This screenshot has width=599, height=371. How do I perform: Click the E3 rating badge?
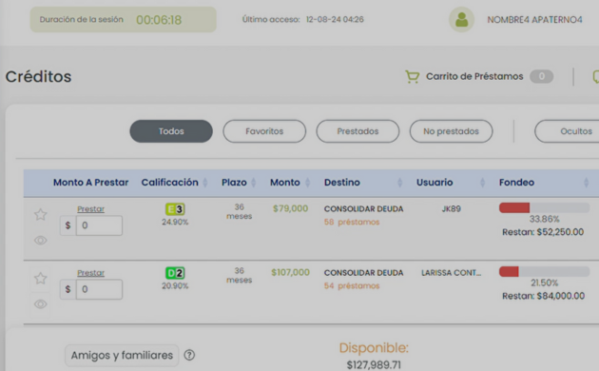tap(175, 209)
